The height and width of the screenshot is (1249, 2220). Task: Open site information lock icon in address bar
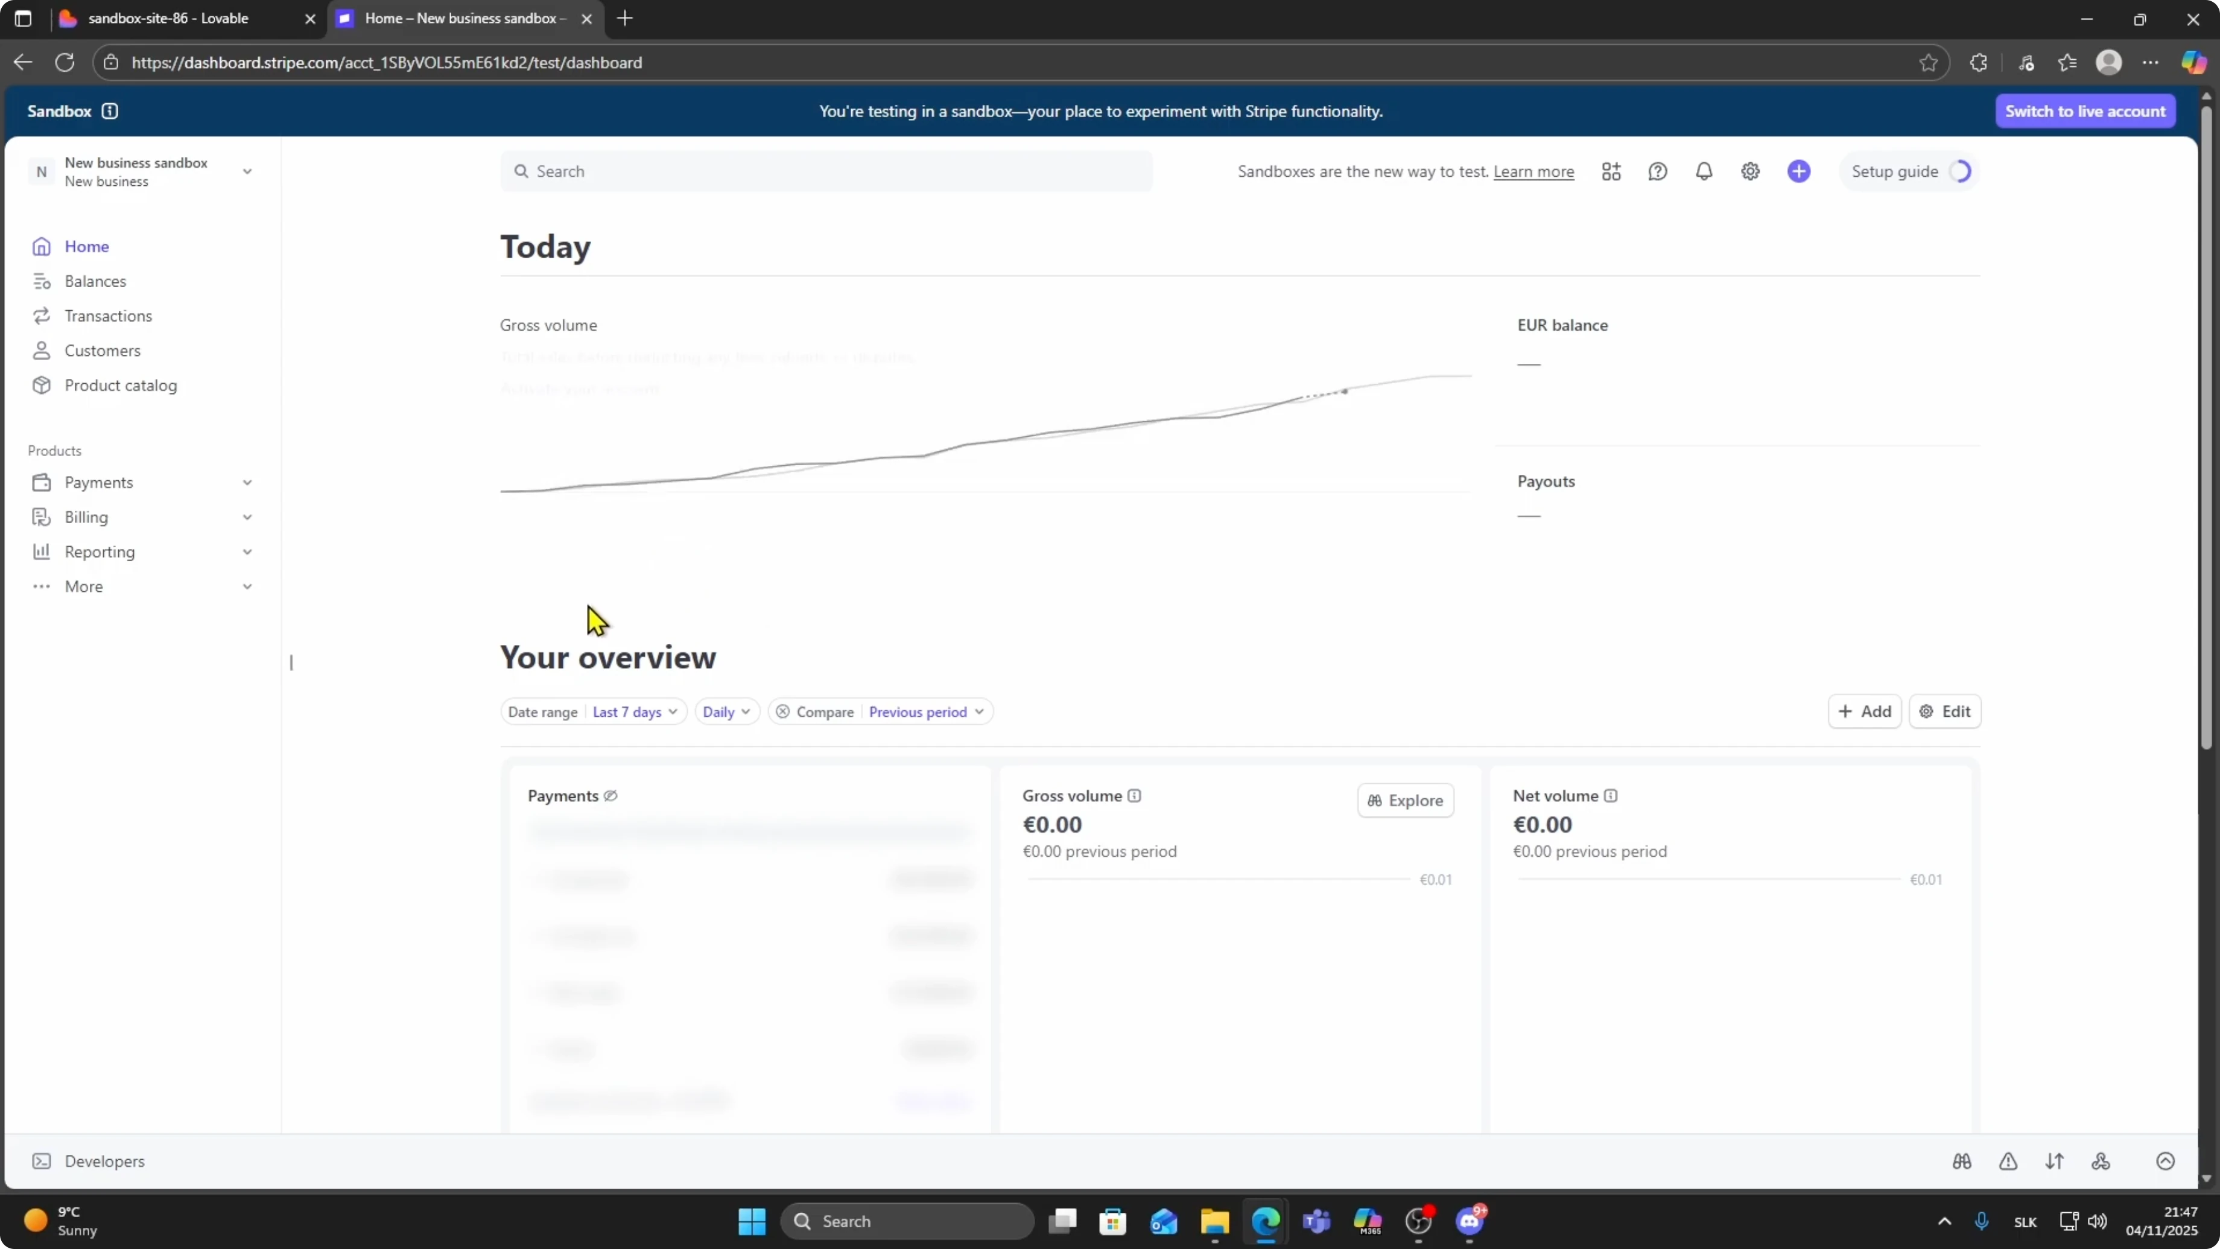tap(110, 63)
